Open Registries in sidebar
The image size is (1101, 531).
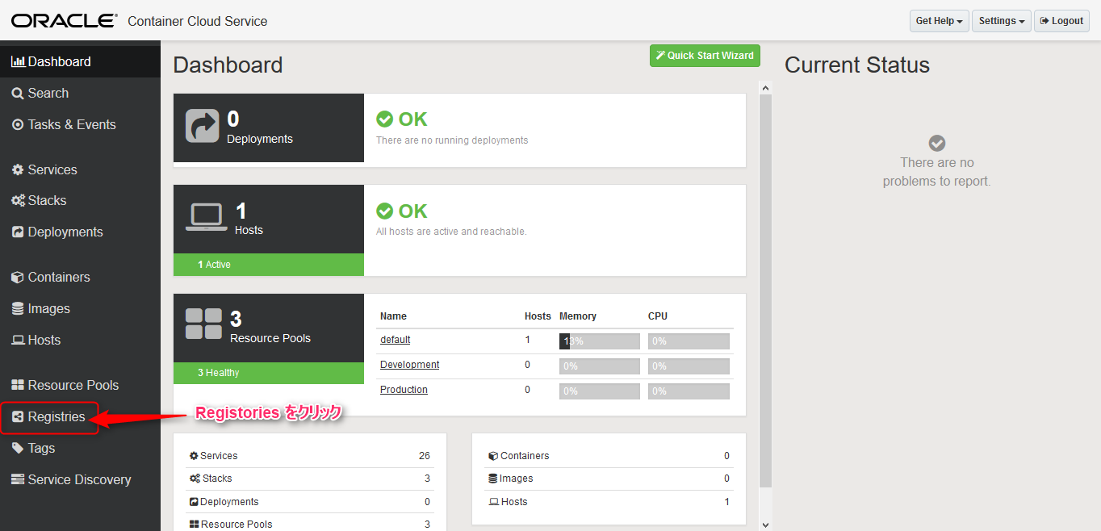pyautogui.click(x=80, y=417)
